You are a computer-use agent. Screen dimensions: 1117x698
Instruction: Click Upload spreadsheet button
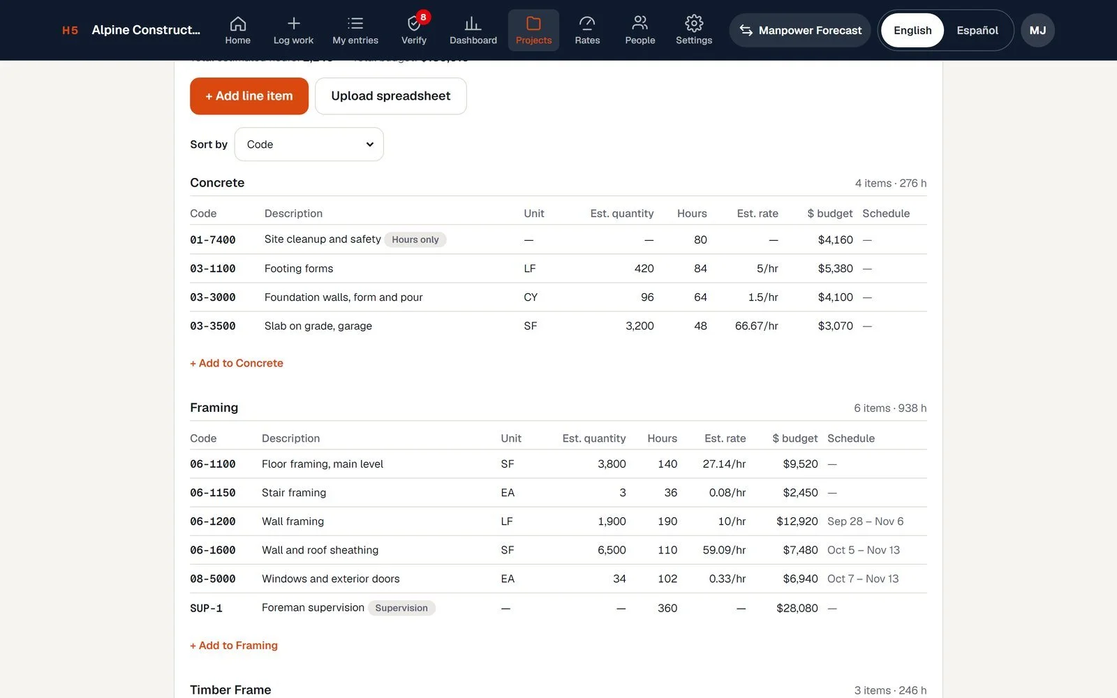[391, 96]
